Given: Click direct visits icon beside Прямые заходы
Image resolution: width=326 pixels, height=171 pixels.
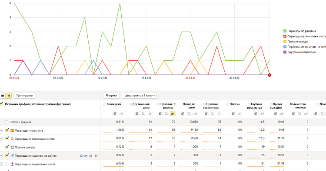Looking at the screenshot, I should pyautogui.click(x=12, y=147).
